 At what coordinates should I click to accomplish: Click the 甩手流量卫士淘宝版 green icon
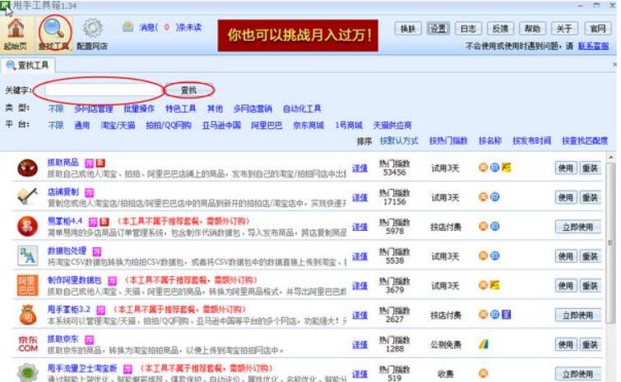28,373
